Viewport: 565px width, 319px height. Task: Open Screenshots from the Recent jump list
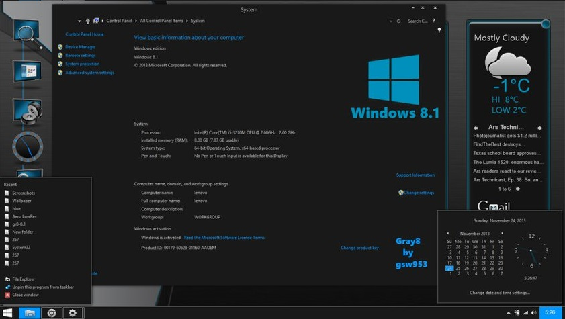24,193
